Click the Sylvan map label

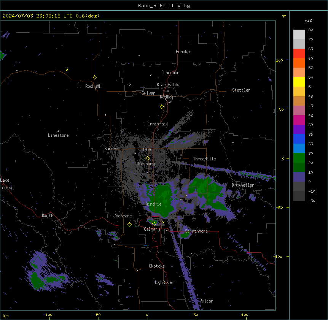148,93
